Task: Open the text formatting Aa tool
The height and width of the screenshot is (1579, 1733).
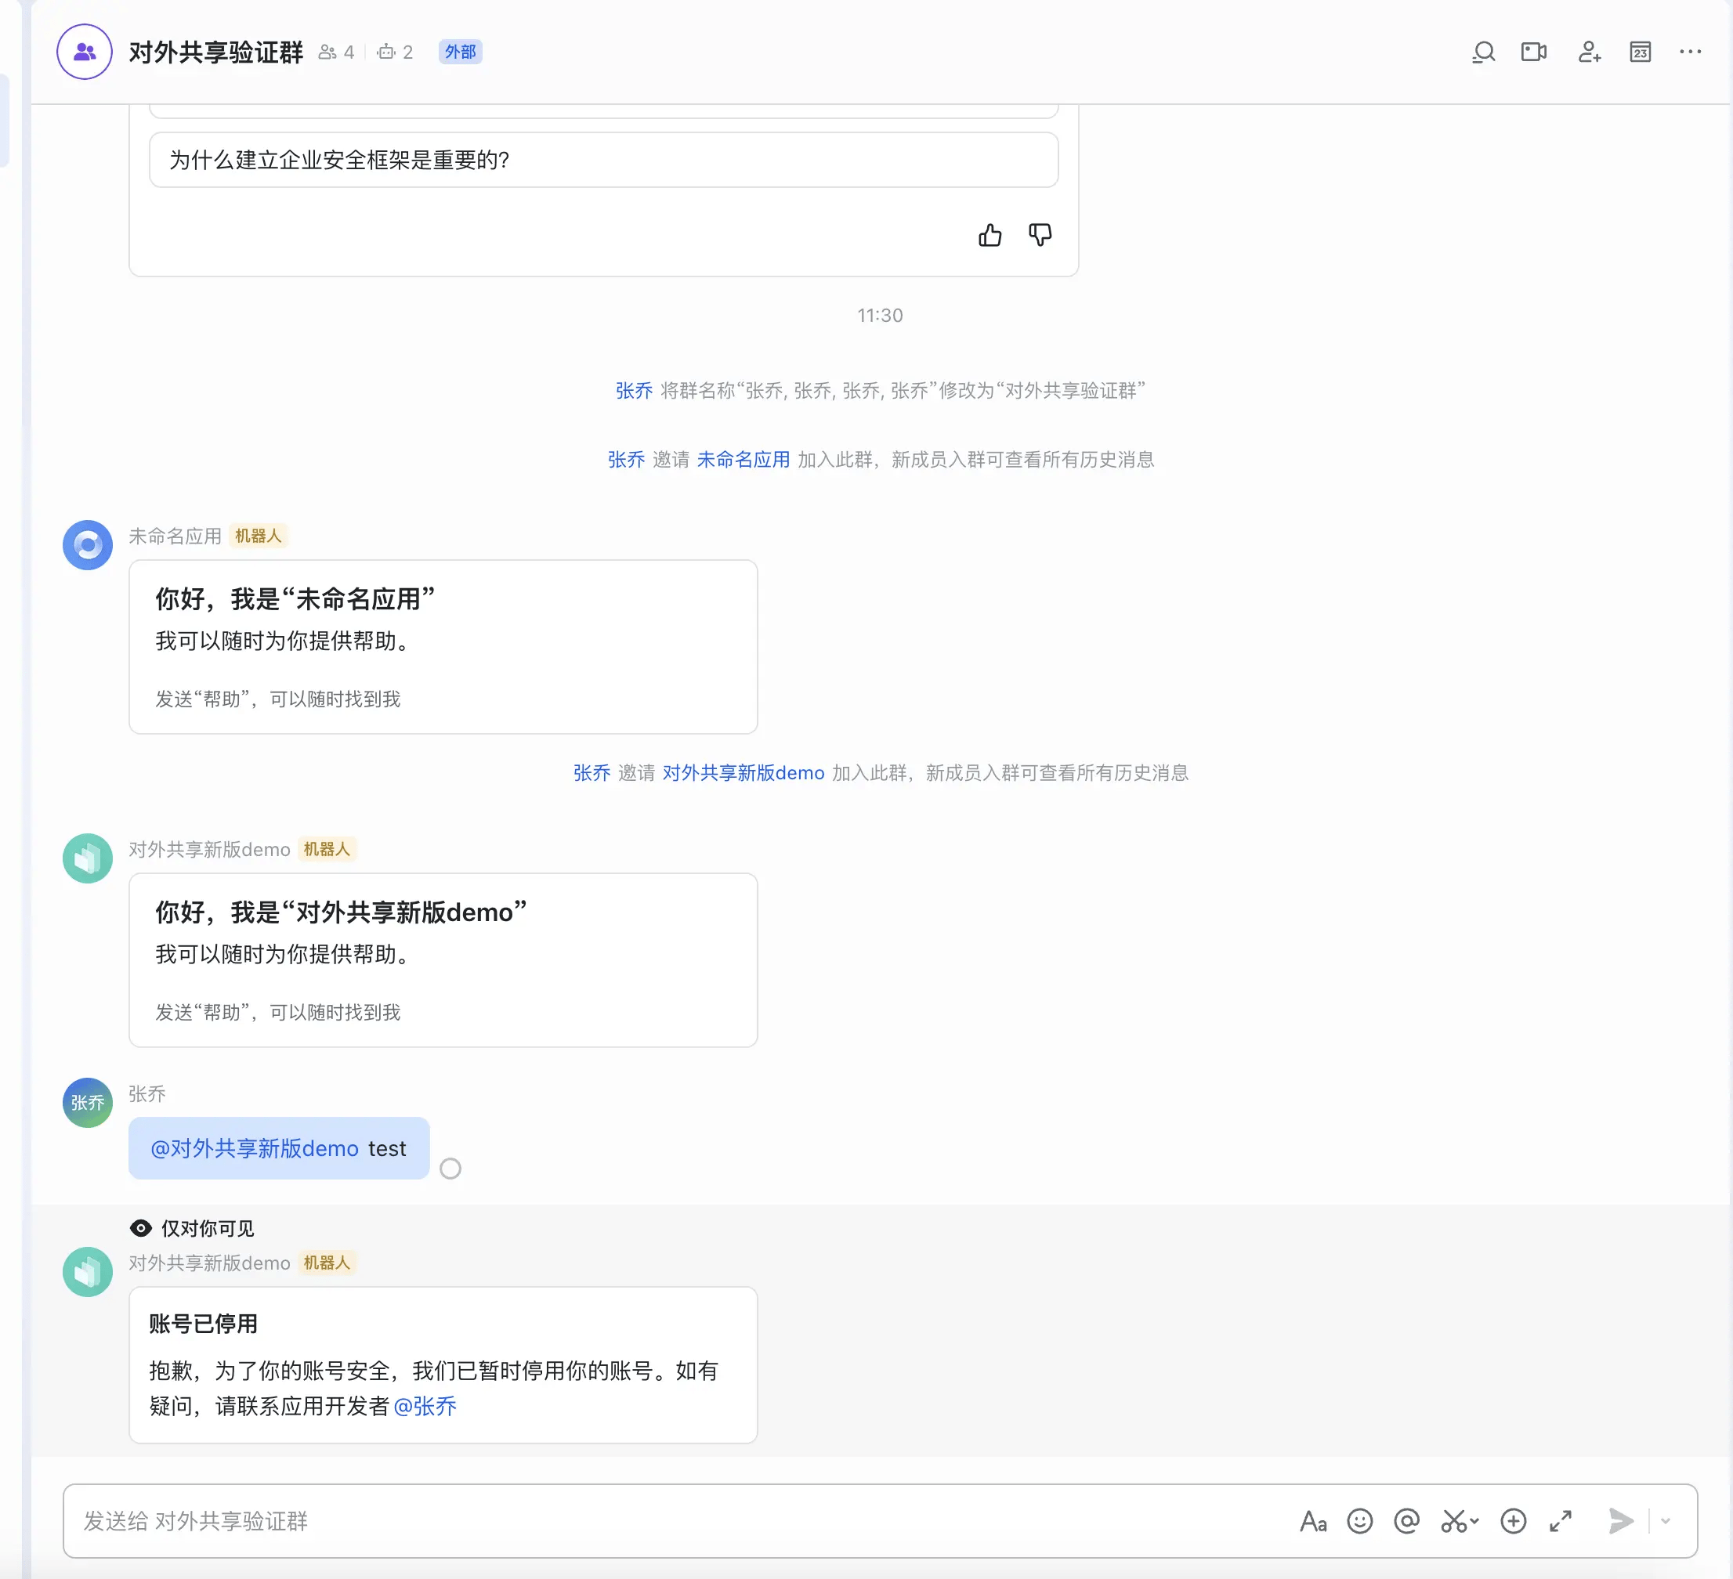Action: click(x=1312, y=1521)
